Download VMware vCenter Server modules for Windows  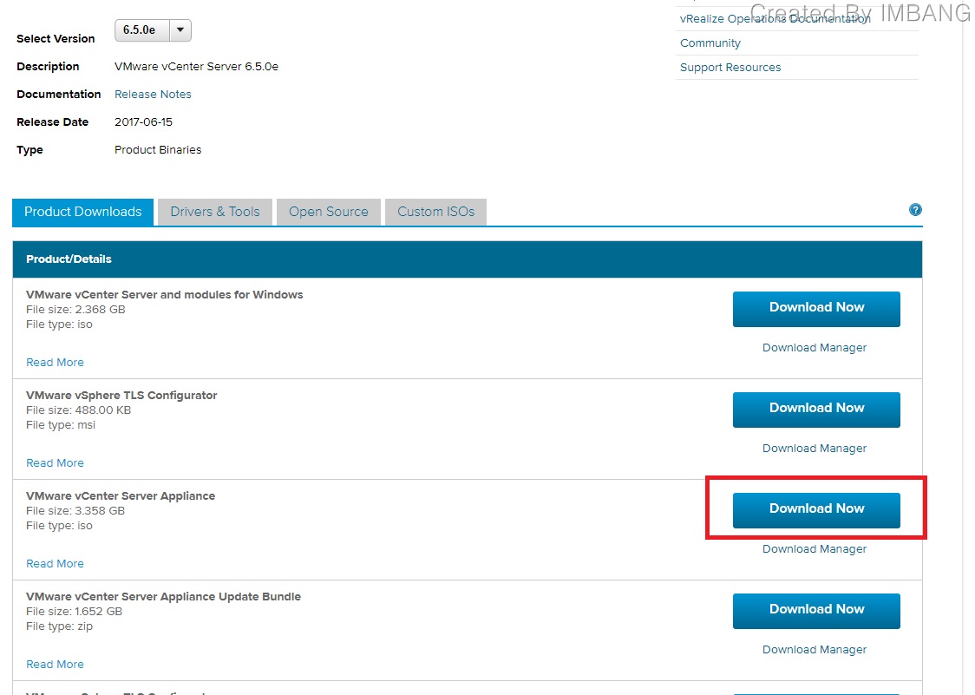815,308
